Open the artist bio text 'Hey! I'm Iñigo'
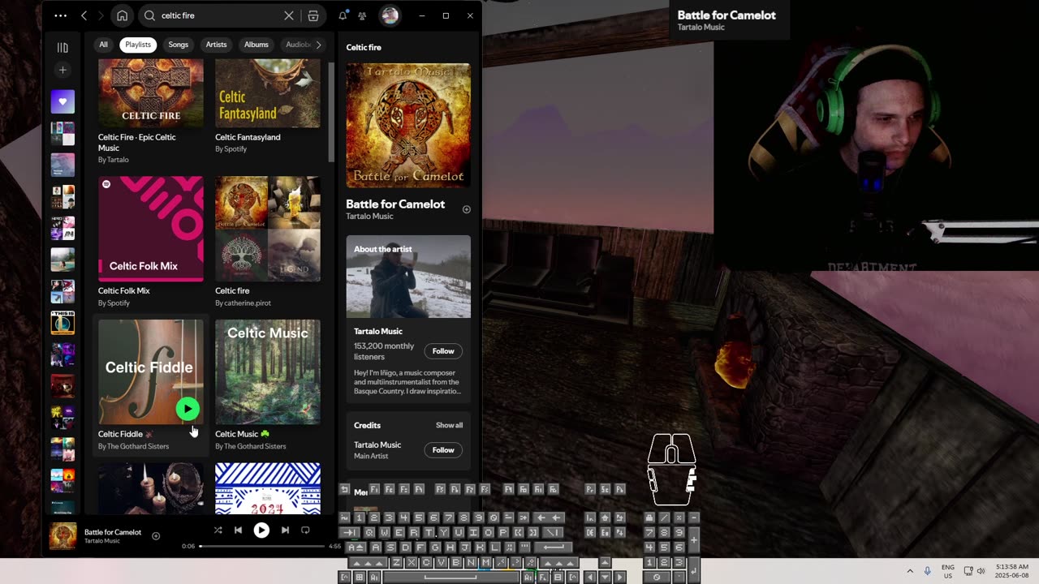This screenshot has height=584, width=1039. pyautogui.click(x=408, y=383)
